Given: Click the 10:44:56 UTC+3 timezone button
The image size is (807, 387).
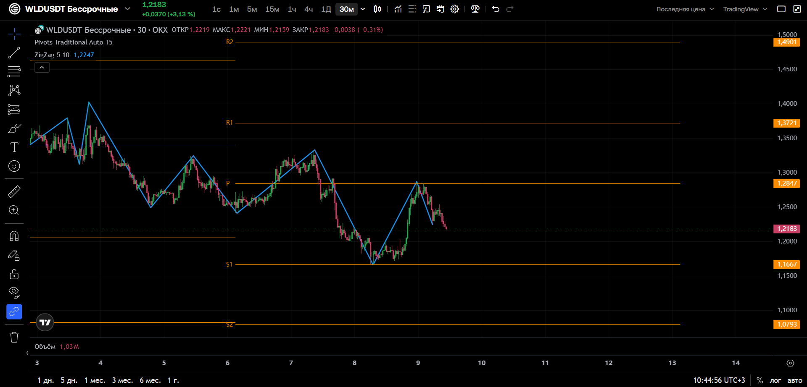Looking at the screenshot, I should click(719, 380).
